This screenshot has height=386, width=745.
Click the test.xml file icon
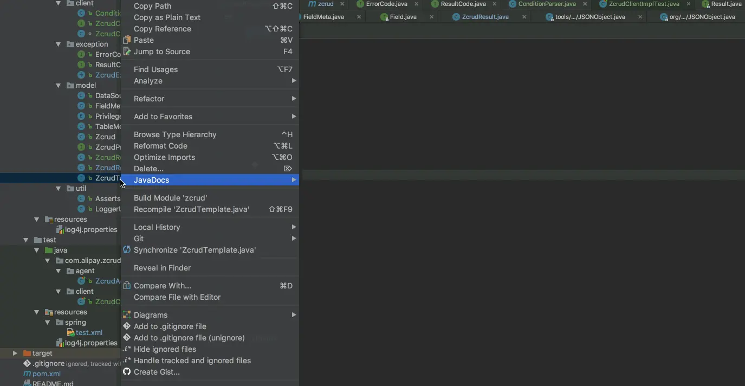[x=70, y=332]
